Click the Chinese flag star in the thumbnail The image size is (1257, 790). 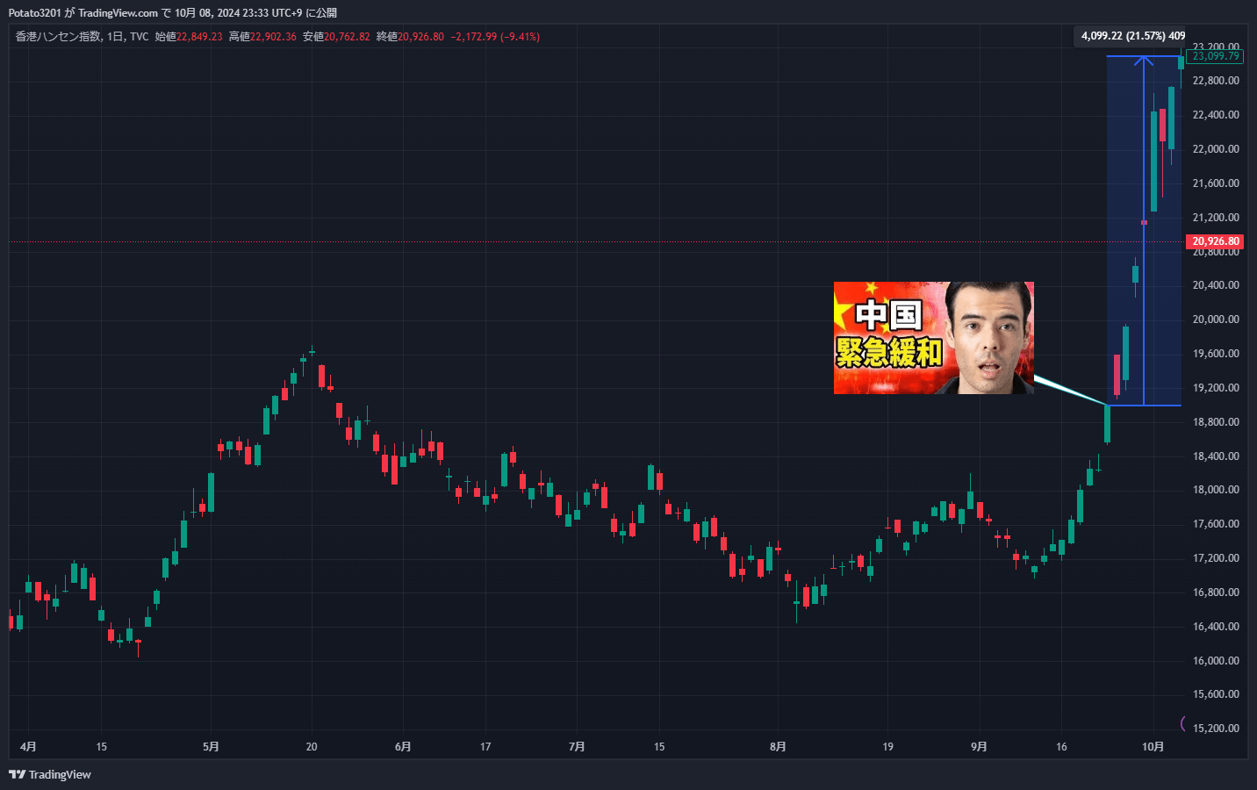[871, 288]
